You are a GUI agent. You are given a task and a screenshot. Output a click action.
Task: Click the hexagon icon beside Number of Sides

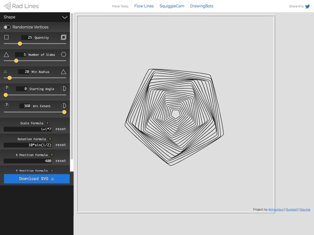pos(64,54)
